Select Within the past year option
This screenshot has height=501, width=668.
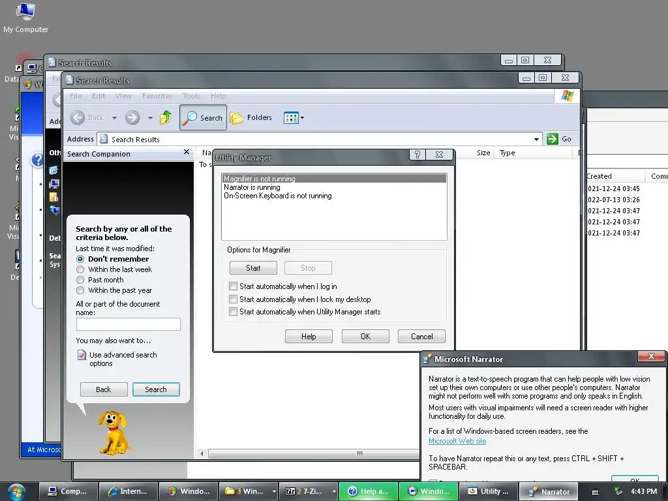point(80,290)
